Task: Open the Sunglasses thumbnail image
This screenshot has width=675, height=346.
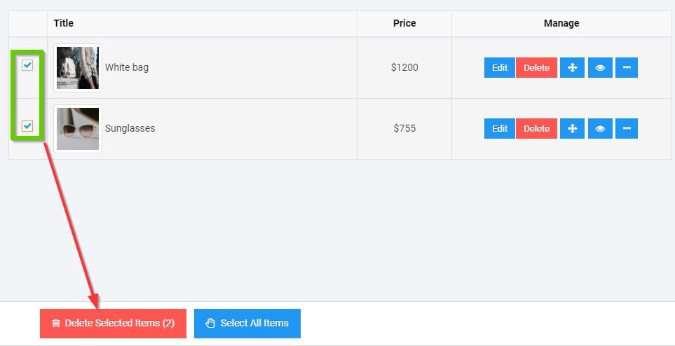Action: [78, 129]
